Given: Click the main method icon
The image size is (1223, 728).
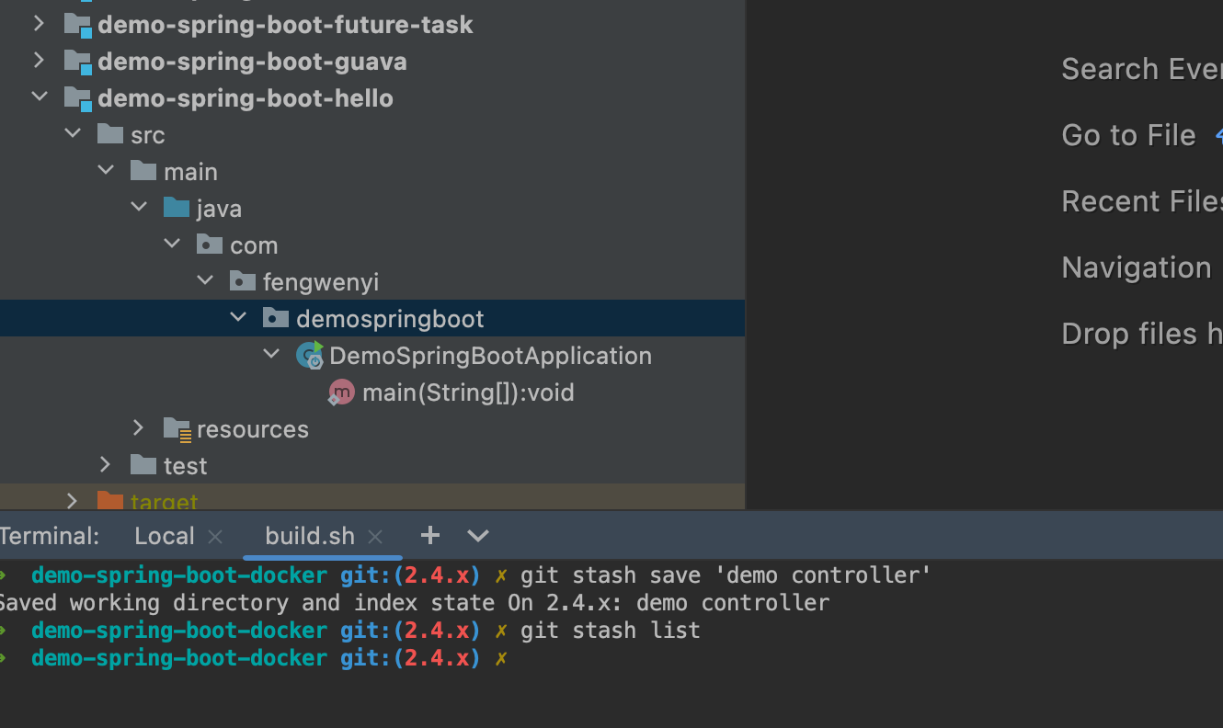Looking at the screenshot, I should (x=341, y=392).
